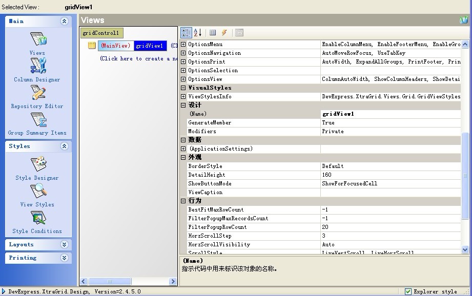
Task: Click the HorzScrollVisibility value Auto
Action: click(x=391, y=245)
